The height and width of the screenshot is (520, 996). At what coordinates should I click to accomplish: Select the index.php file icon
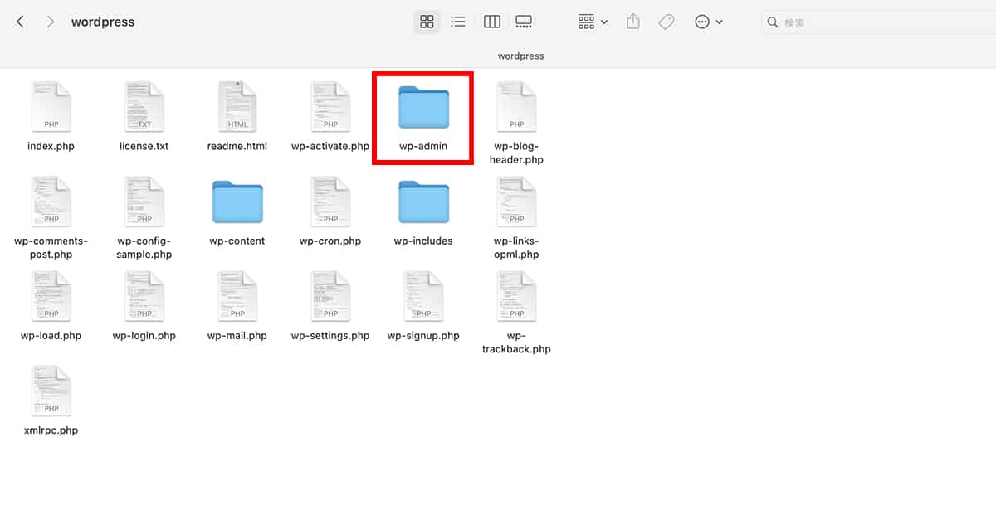[x=51, y=107]
